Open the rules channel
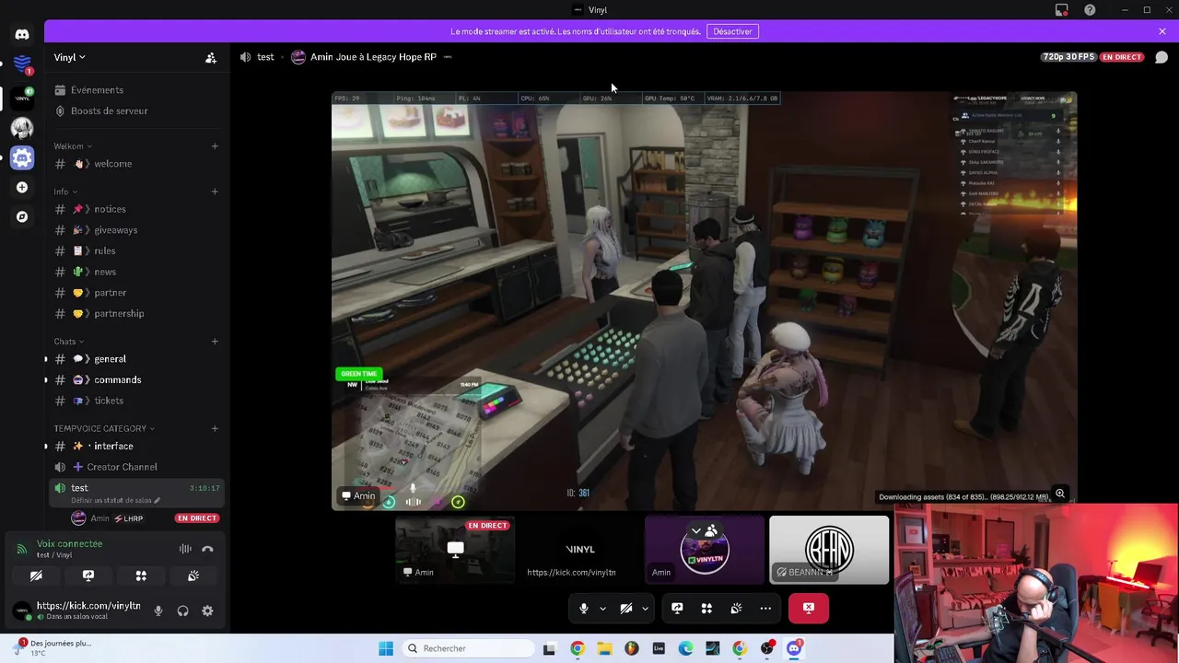Screen dimensions: 1179x663 pyautogui.click(x=136, y=251)
